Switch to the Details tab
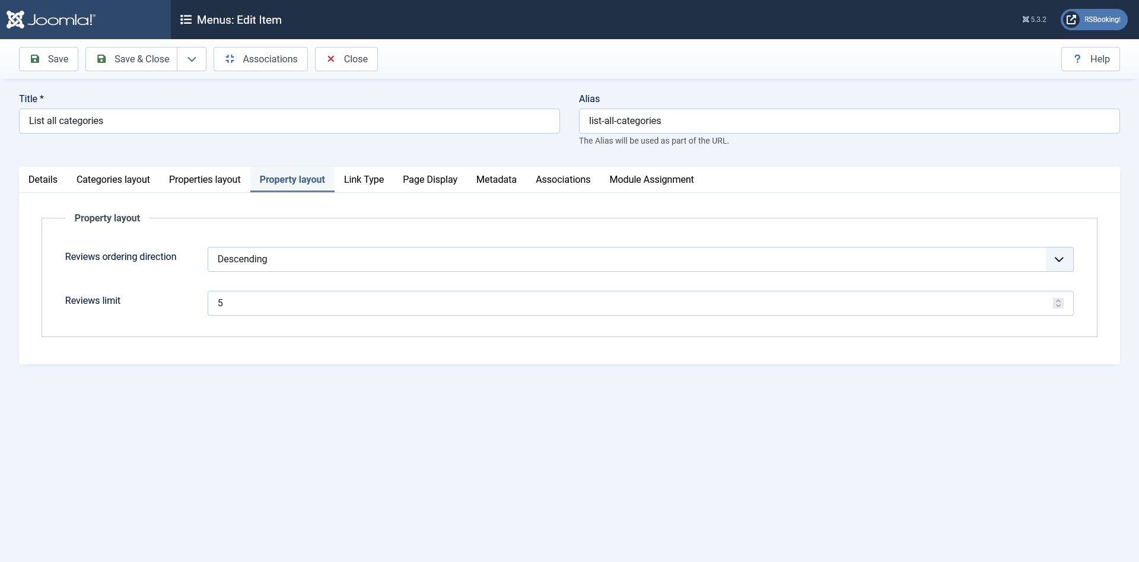 43,179
